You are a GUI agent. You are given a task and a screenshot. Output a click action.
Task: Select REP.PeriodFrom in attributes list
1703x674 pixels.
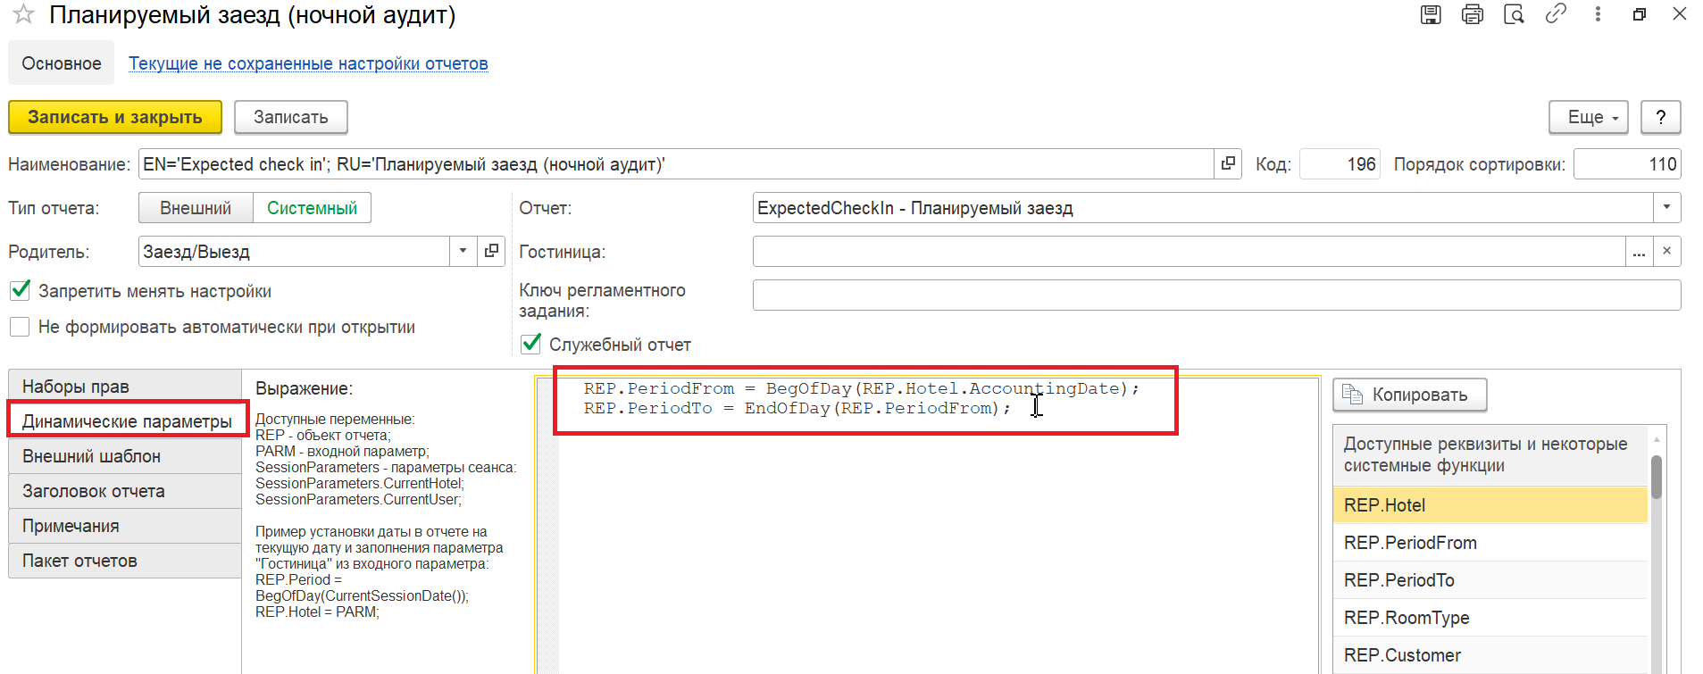coord(1490,543)
